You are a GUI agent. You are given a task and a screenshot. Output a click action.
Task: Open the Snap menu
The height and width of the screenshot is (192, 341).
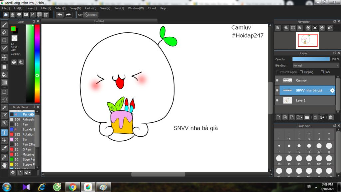(76, 8)
